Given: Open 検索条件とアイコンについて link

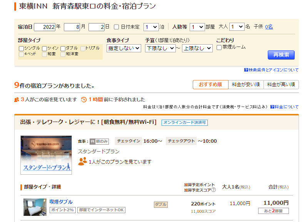Looking at the screenshot, I should click(x=274, y=70).
